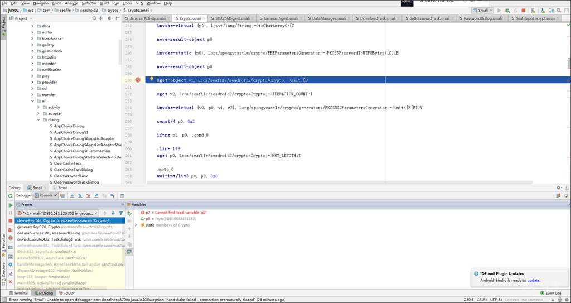Expand the data folder

click(32, 26)
